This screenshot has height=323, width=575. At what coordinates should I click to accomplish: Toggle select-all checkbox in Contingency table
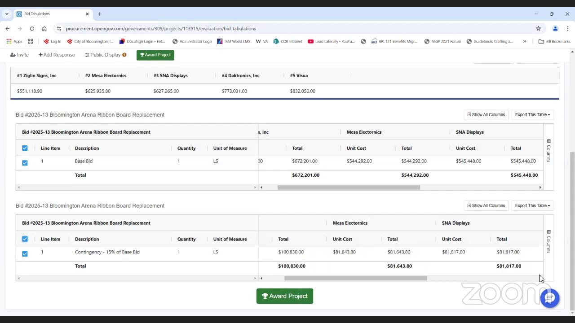coord(25,239)
